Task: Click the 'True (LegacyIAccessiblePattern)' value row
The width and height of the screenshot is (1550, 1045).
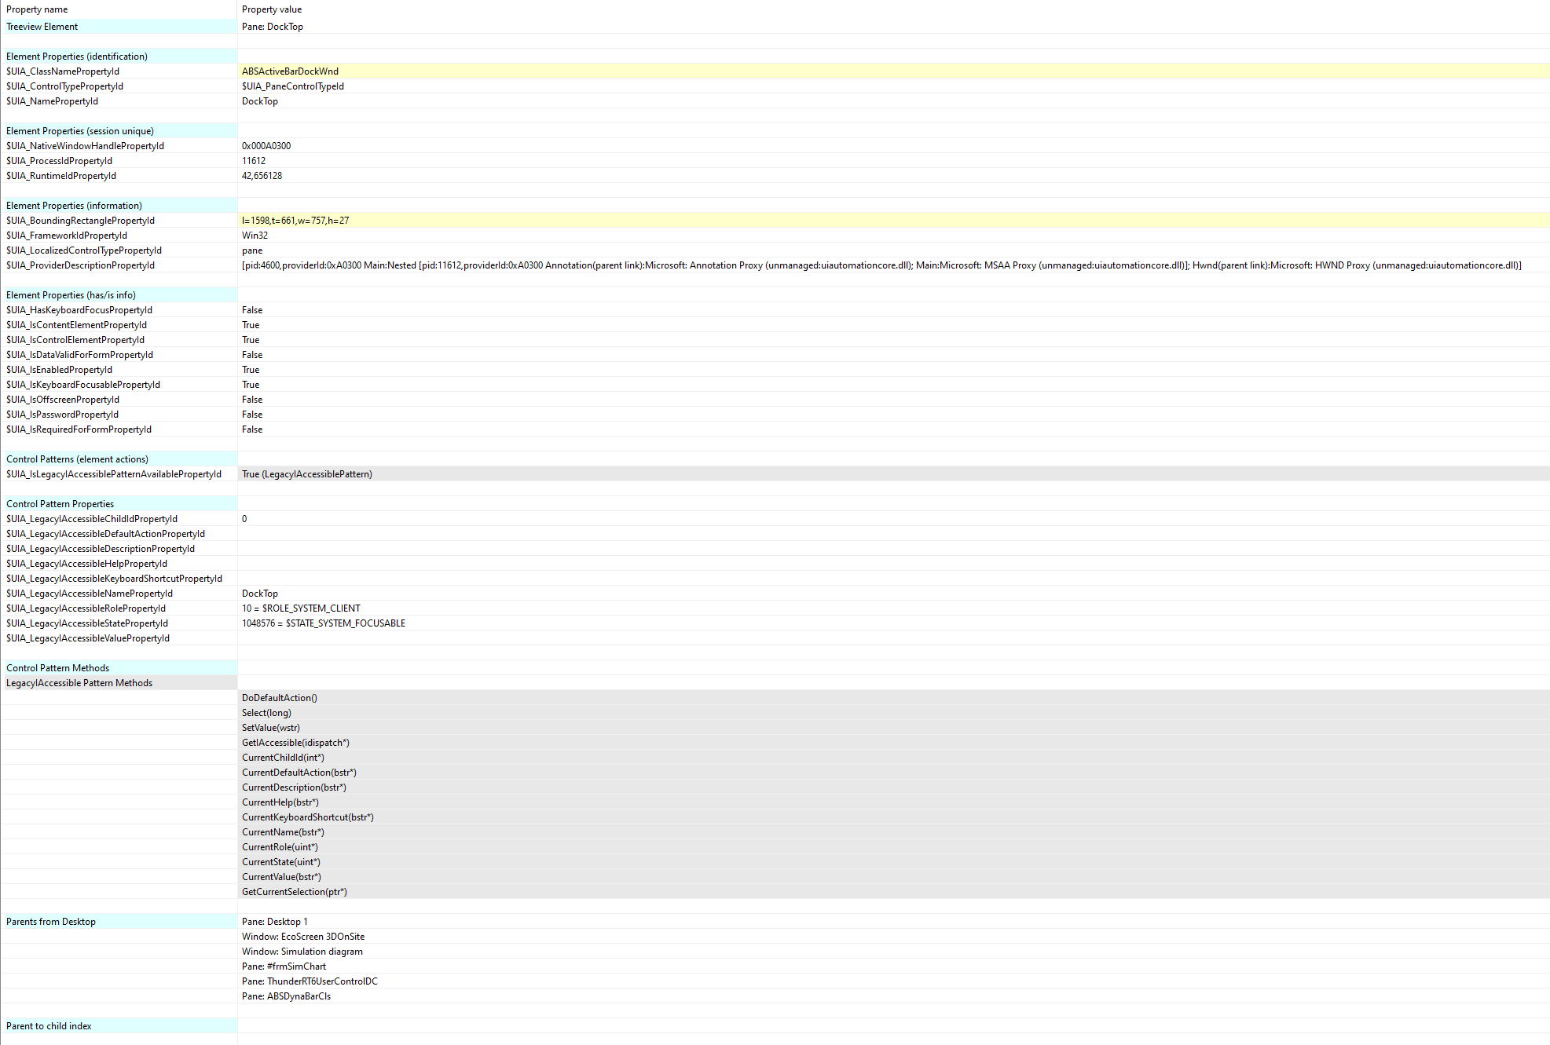Action: coord(893,474)
